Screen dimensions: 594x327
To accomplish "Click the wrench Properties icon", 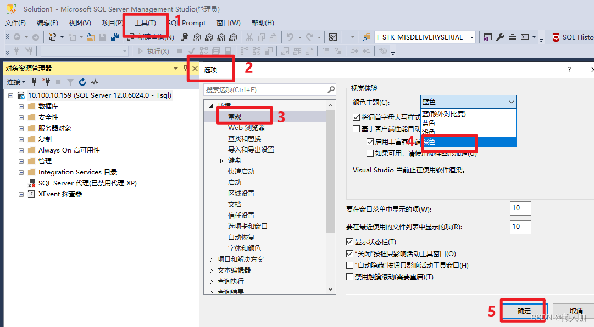I will pyautogui.click(x=500, y=37).
